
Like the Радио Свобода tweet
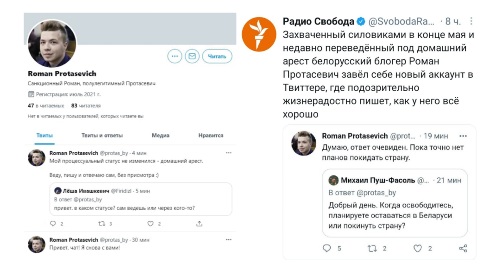click(x=418, y=249)
